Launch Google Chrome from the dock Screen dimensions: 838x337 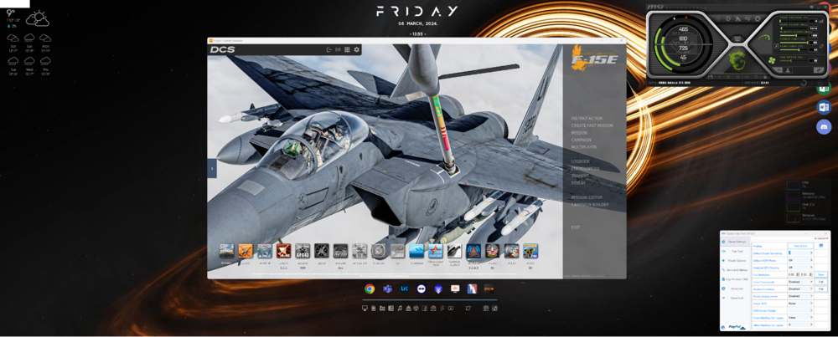point(370,288)
